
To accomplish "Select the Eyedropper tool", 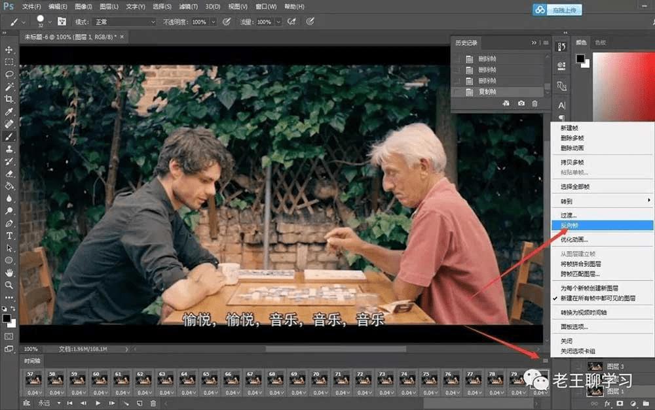I will pyautogui.click(x=9, y=111).
